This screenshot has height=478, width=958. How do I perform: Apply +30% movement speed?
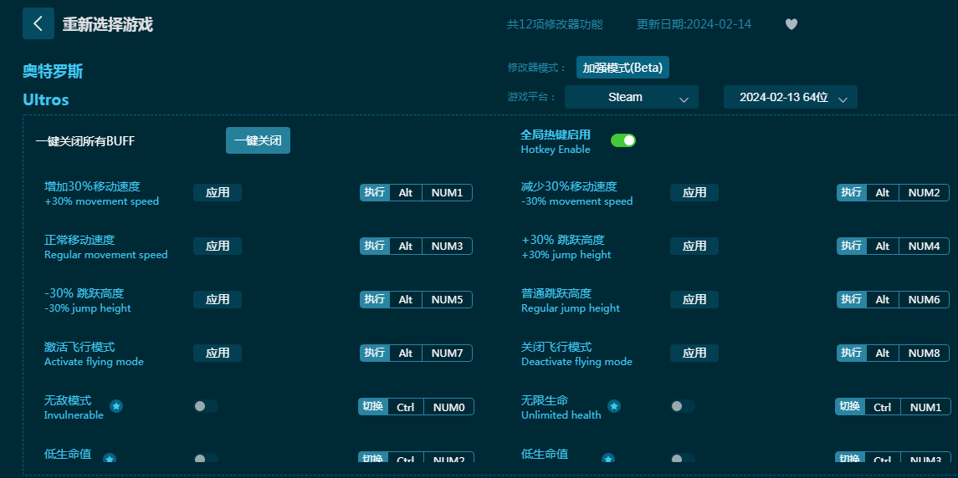[x=218, y=192]
